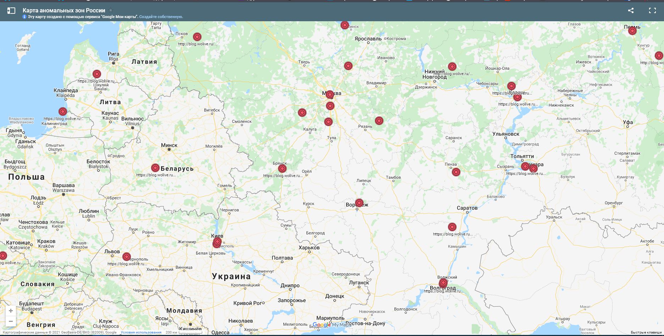Click the Ульяновск city label
664x336 pixels.
(506, 134)
